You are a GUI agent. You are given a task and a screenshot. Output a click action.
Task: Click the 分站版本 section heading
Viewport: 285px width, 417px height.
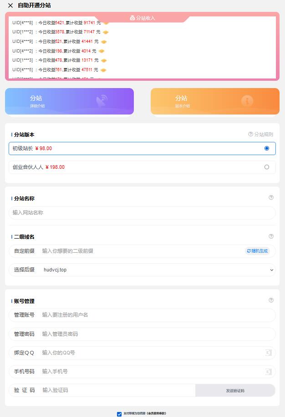[24, 135]
